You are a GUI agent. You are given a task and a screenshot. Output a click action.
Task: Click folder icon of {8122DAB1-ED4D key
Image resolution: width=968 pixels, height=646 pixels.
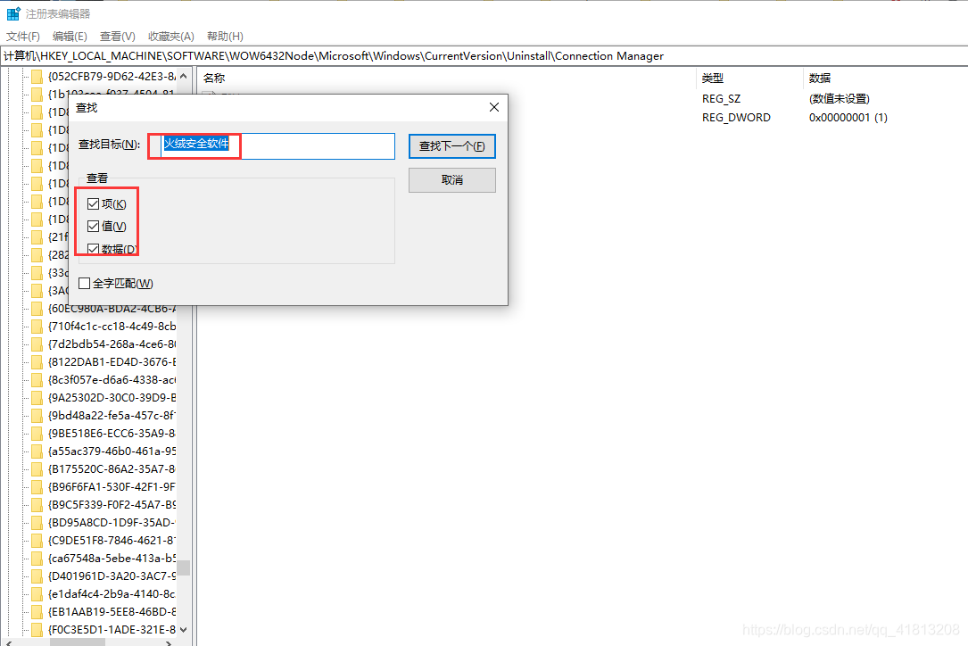tap(37, 362)
